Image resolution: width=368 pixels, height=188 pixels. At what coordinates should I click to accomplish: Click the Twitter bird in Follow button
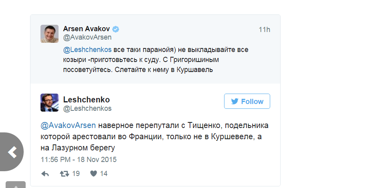click(235, 101)
